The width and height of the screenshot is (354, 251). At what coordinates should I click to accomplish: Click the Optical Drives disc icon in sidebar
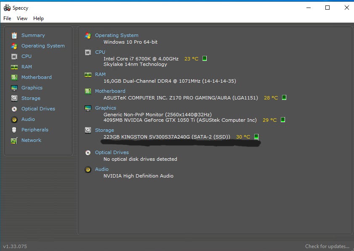14,109
